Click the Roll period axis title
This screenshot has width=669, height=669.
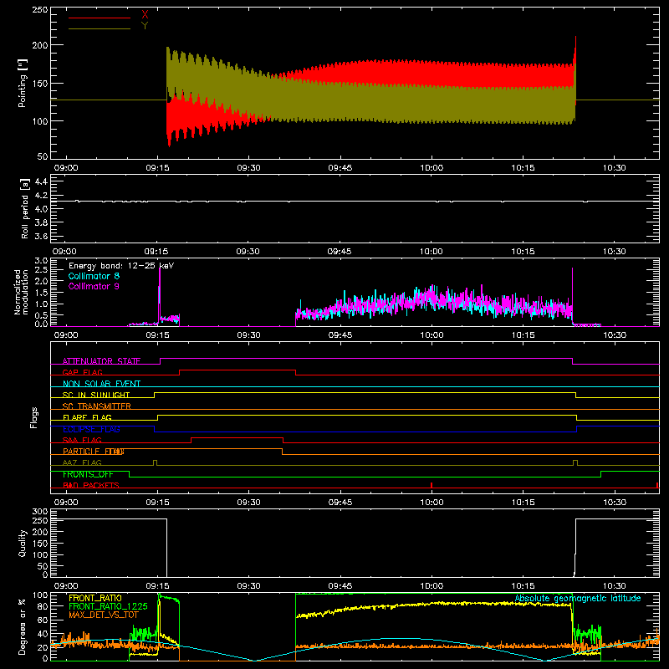(25, 208)
